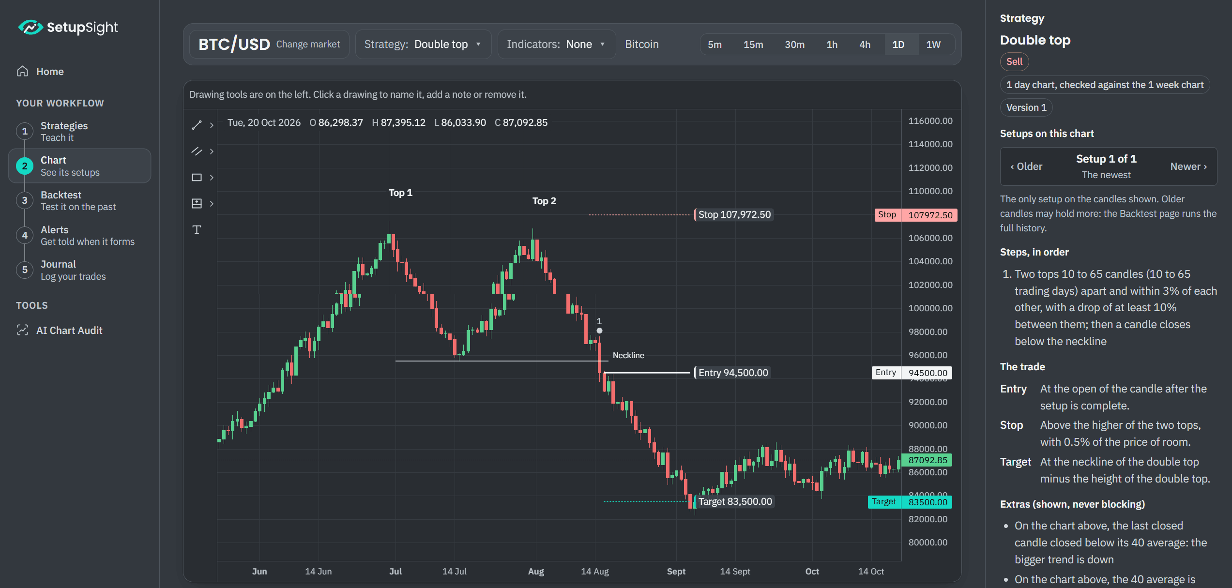Go to the Newer setup

[1188, 166]
